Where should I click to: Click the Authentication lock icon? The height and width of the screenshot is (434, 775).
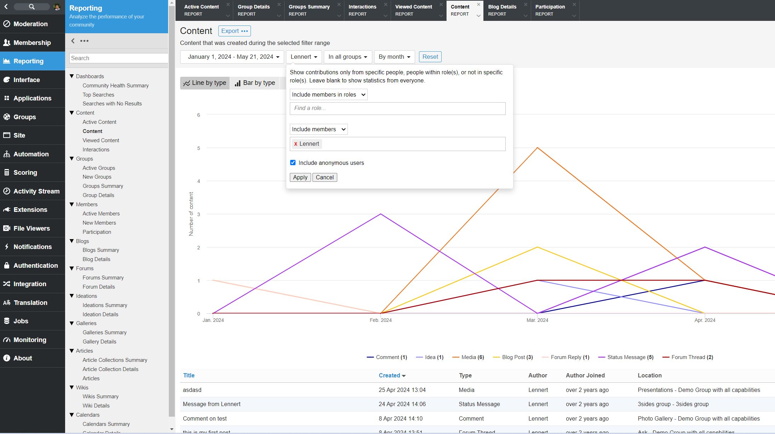click(7, 265)
